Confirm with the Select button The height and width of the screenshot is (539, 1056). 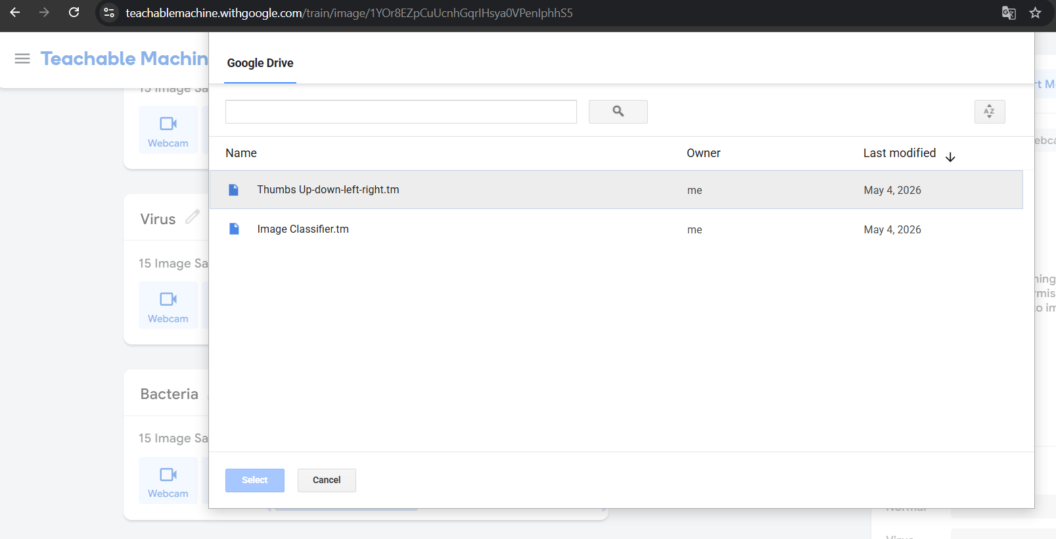coord(255,480)
